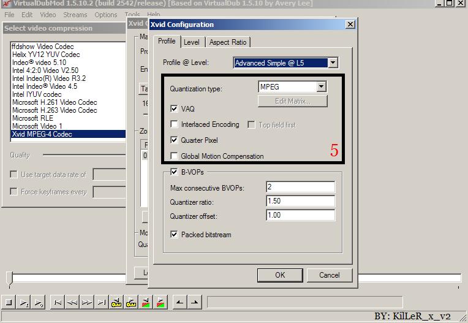Select Xvid MPEG-4 Codec entry
This screenshot has width=468, height=323.
point(68,134)
